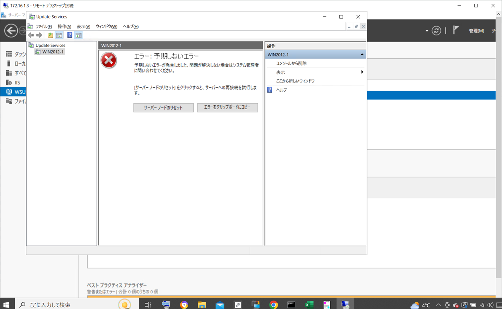
Task: Click the Server Manager refresh icon
Action: [436, 31]
